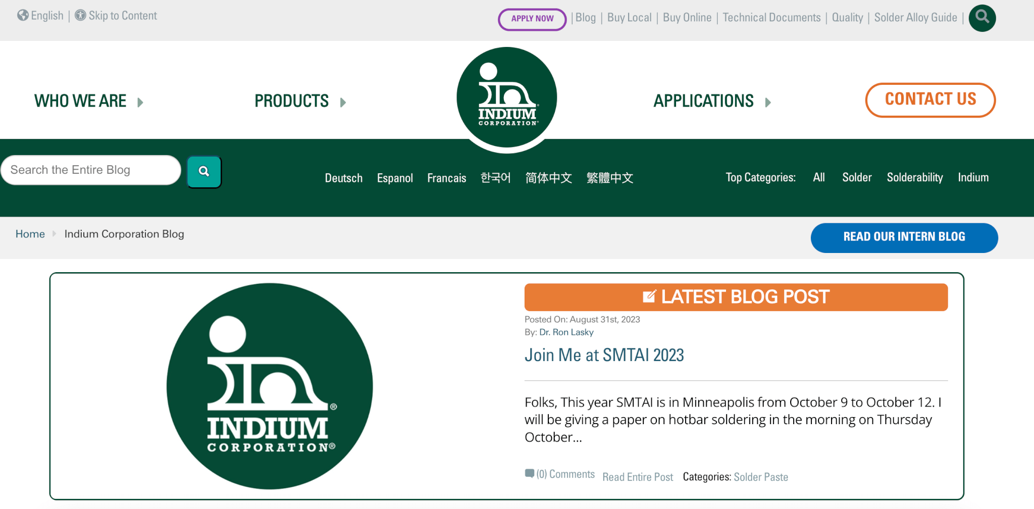Open the Blog link in top bar
The width and height of the screenshot is (1034, 509).
tap(586, 18)
